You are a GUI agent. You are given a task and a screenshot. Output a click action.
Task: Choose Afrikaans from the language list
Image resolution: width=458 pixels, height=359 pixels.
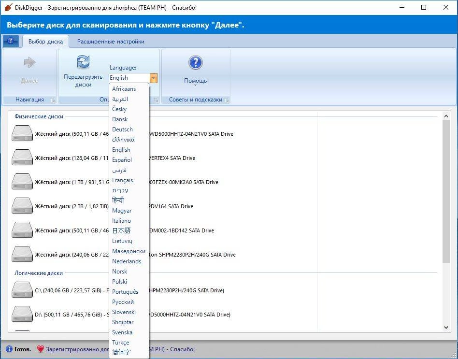[129, 88]
